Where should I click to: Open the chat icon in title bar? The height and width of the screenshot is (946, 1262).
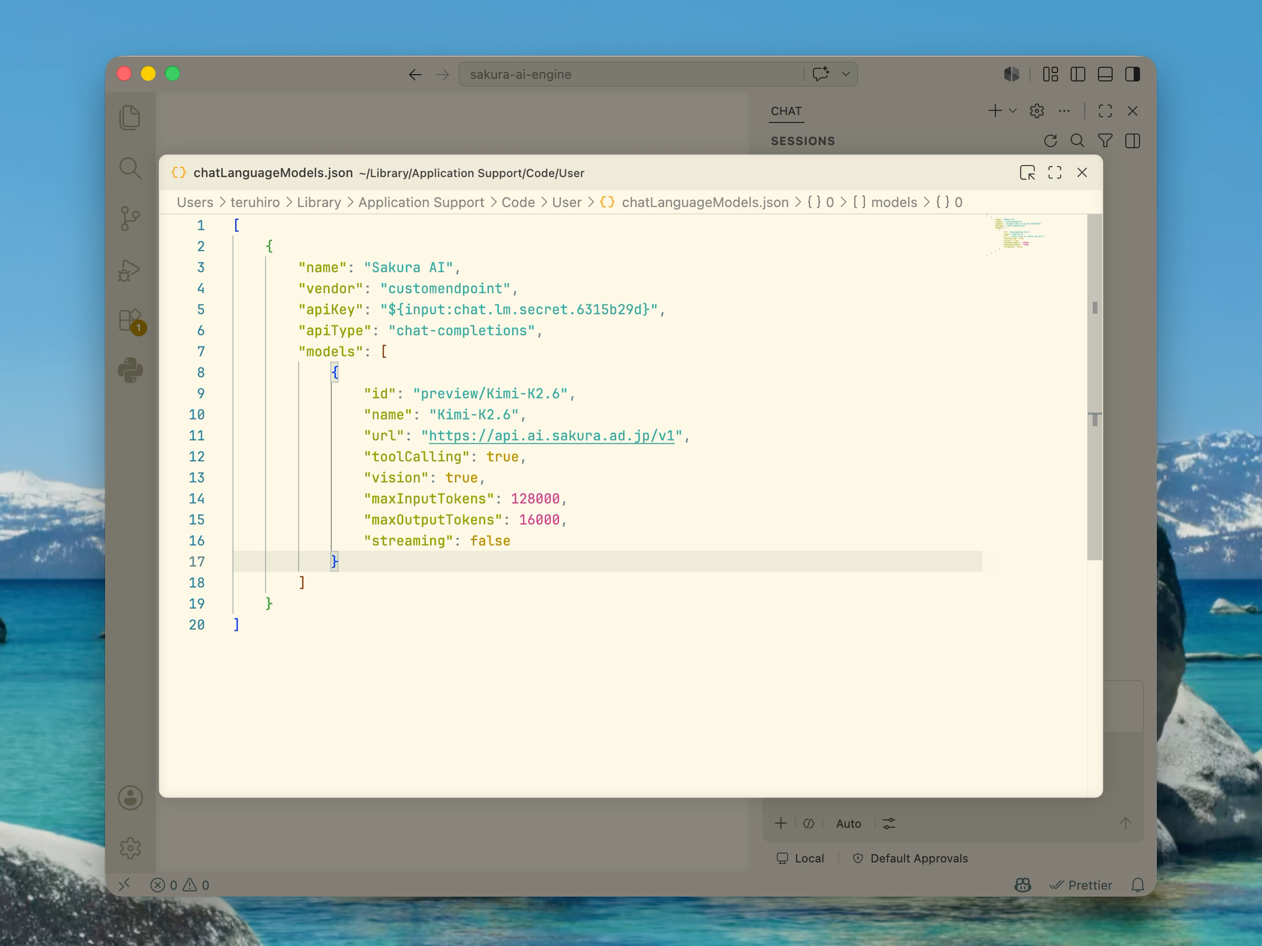point(821,74)
